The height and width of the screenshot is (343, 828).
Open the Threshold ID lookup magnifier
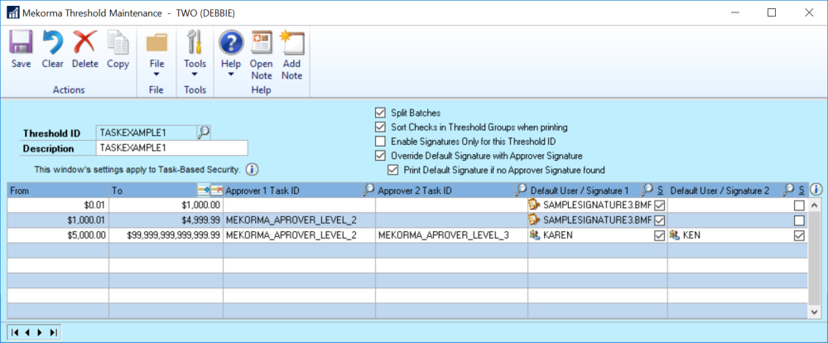(x=204, y=133)
